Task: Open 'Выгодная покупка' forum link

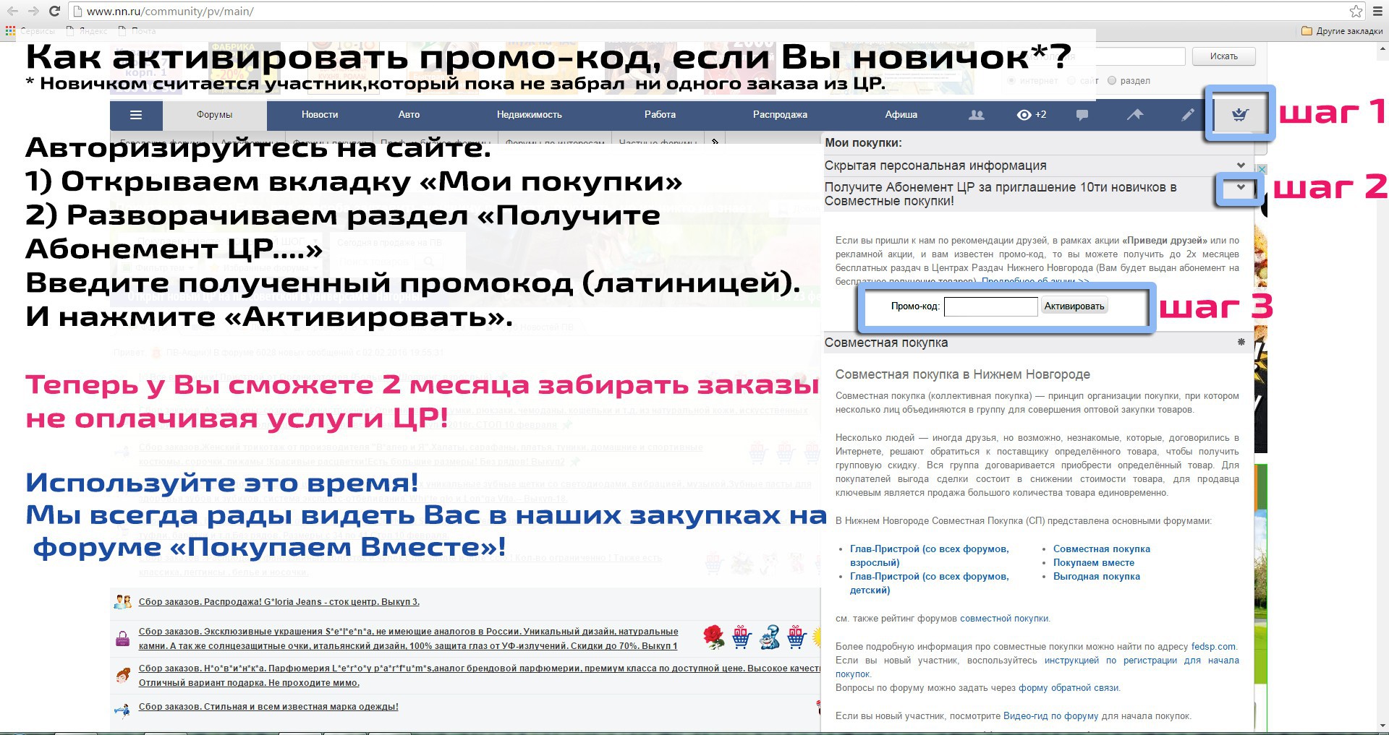Action: [x=1097, y=577]
